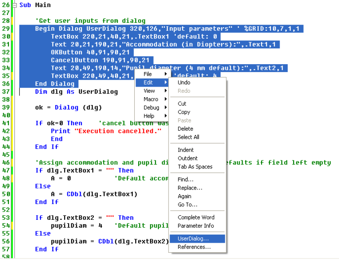Open the Find... dialog

coord(185,179)
